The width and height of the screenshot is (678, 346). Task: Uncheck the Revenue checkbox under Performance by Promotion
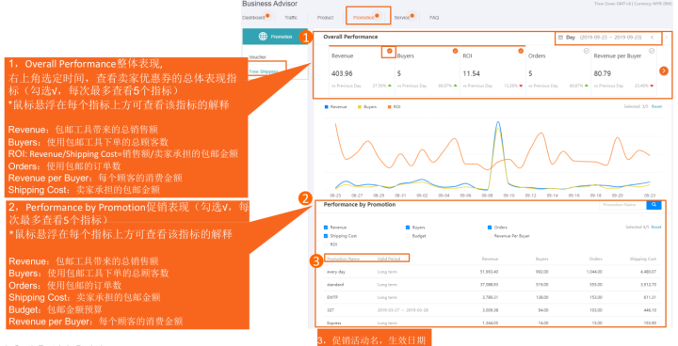[x=326, y=228]
